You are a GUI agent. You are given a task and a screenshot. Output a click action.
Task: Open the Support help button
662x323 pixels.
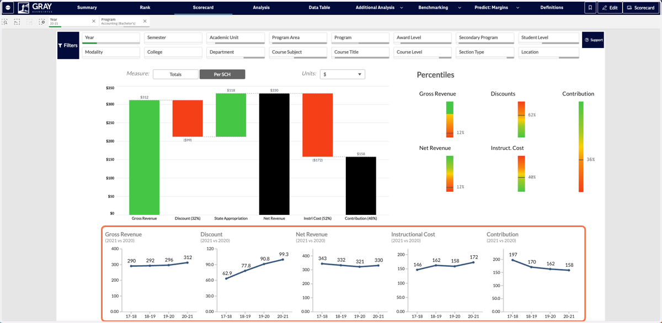coord(594,40)
